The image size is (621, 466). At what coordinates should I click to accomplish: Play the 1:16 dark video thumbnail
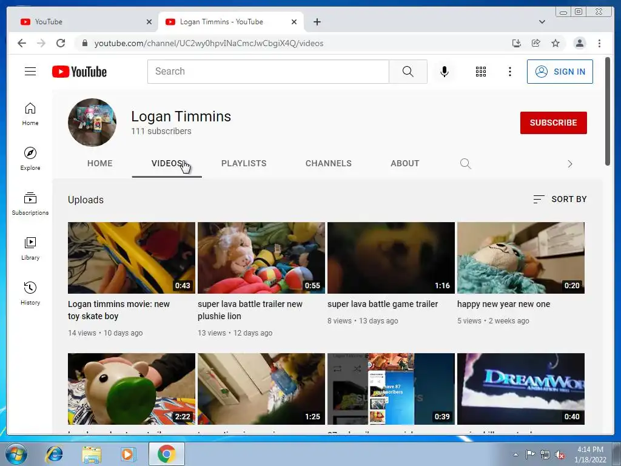tap(391, 257)
